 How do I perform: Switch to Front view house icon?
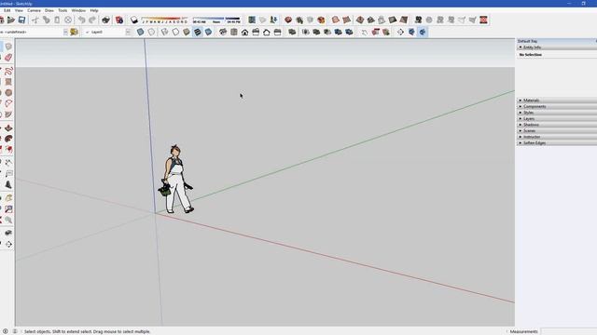tap(244, 33)
